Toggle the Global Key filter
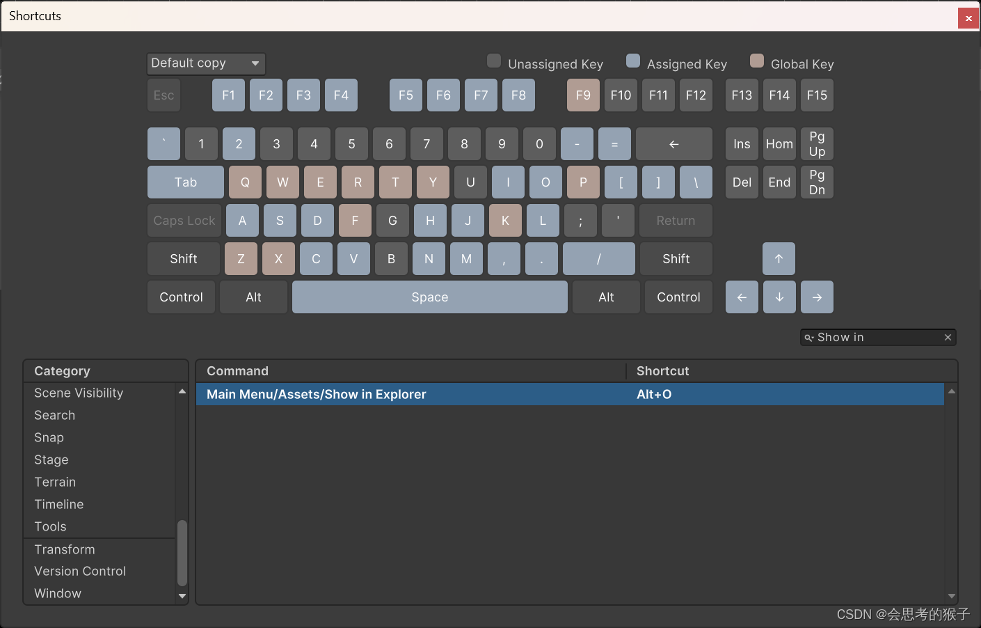Viewport: 981px width, 628px height. coord(756,61)
